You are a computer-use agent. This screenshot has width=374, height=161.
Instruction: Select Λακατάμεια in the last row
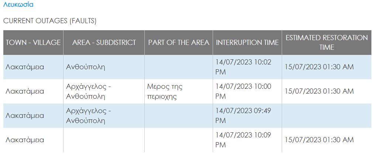25,140
